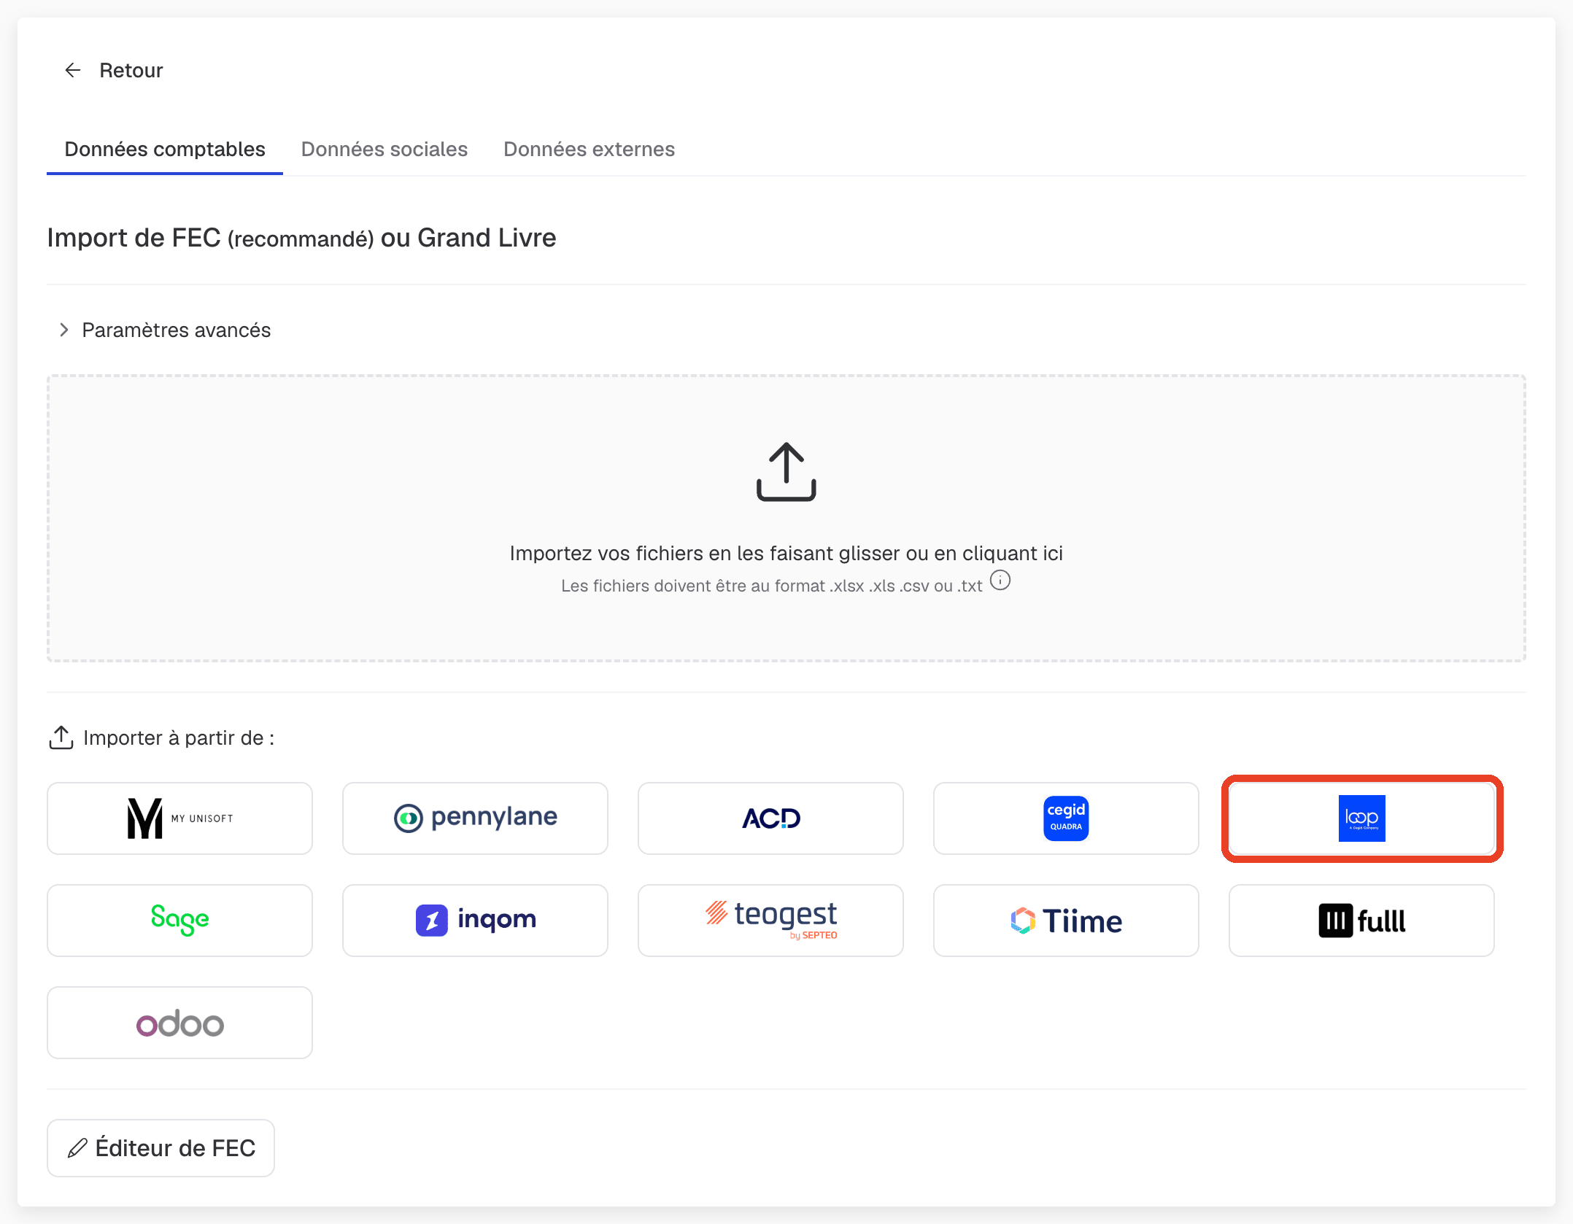Expand the Paramètres avancés section
Screen dimensions: 1573x1224
click(166, 330)
